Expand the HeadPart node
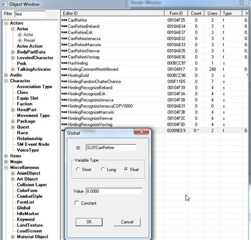The width and height of the screenshot is (251, 240). [13, 110]
